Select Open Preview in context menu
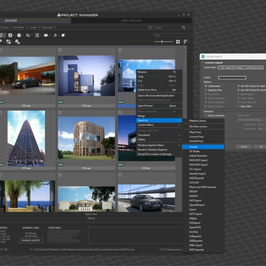This screenshot has height=266, width=266. click(x=159, y=106)
